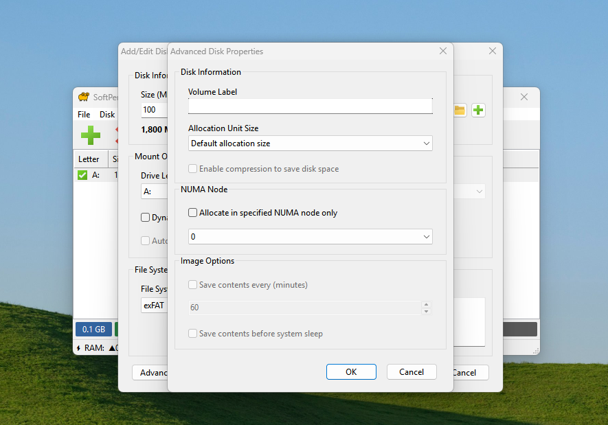
Task: Toggle the green checkmark on drive A: row
Action: [x=82, y=175]
